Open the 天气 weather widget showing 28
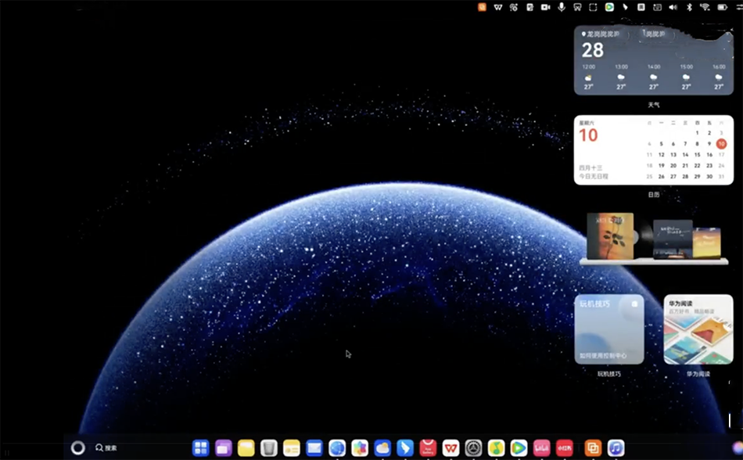Image resolution: width=743 pixels, height=460 pixels. tap(653, 60)
